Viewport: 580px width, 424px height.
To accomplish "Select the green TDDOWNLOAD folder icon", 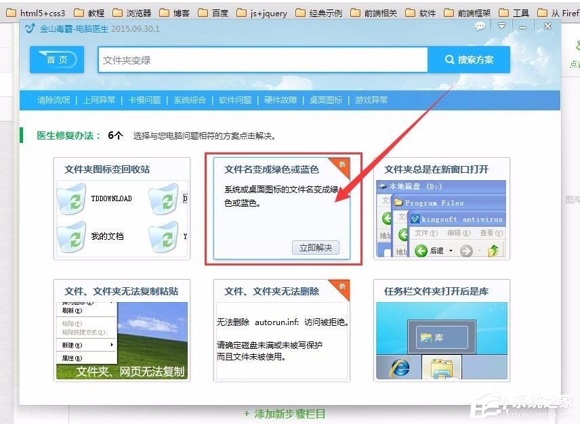I will click(72, 199).
